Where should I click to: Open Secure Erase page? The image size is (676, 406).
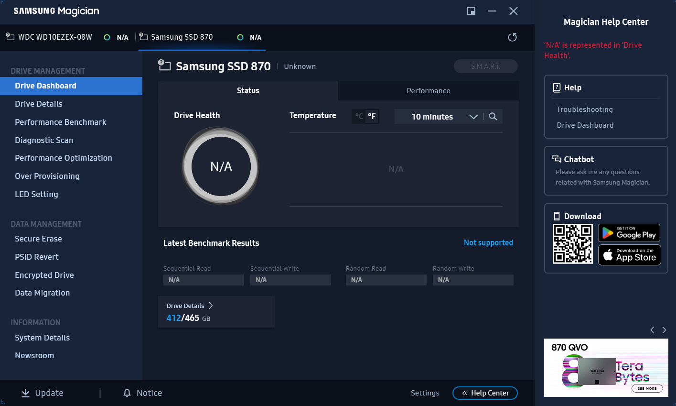tap(38, 239)
